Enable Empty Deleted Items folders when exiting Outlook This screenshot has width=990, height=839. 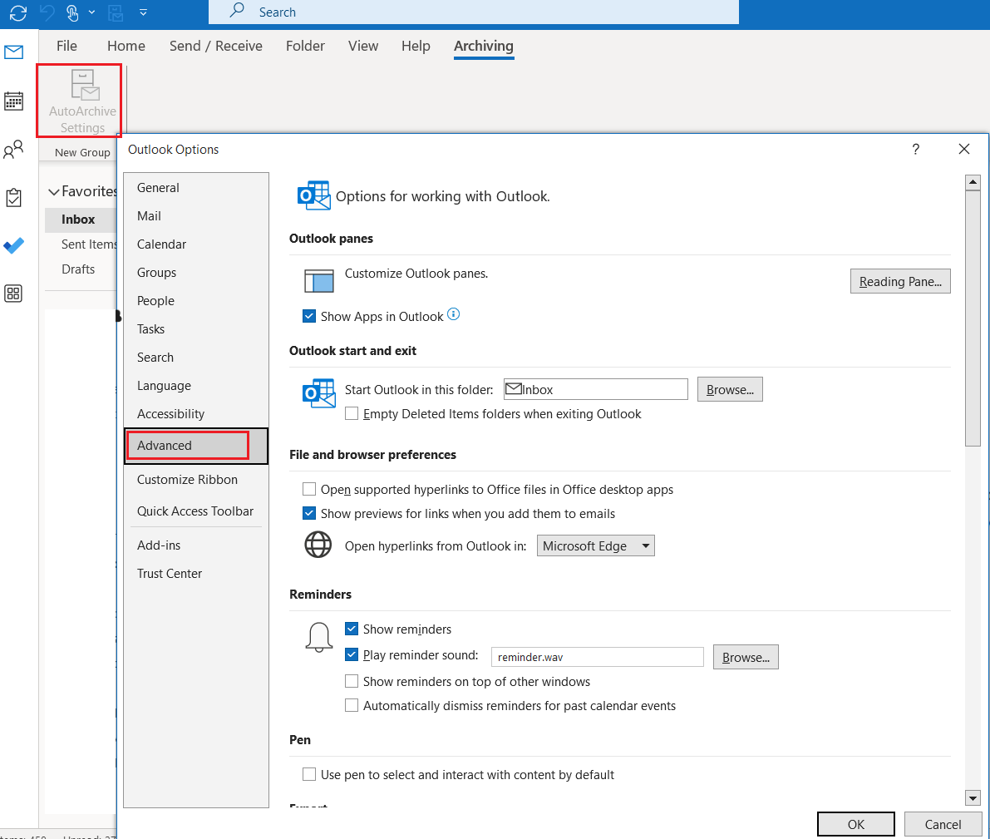pos(352,413)
